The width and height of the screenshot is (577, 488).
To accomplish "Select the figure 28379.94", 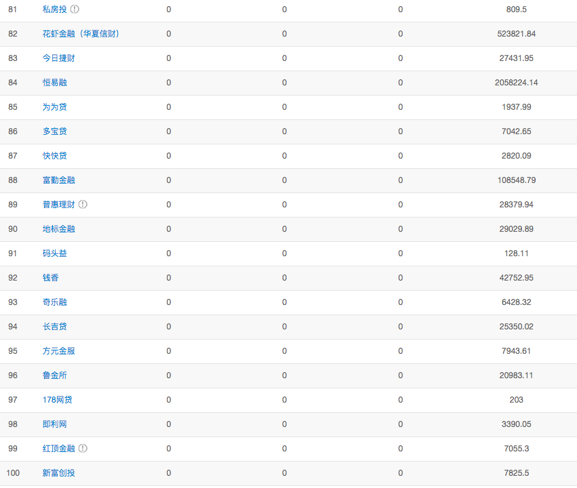I will [517, 204].
